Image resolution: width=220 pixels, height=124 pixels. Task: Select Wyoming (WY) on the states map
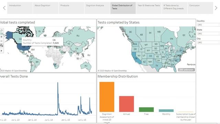pos(148,51)
